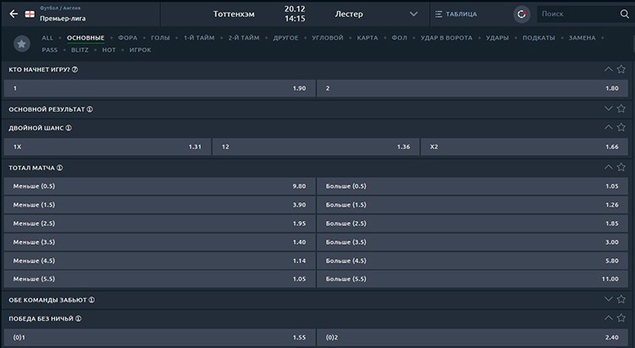Image resolution: width=635 pixels, height=348 pixels.
Task: Open the match selector dropdown chevron
Action: pyautogui.click(x=413, y=14)
